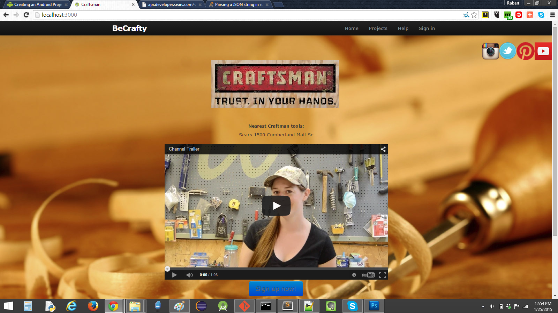Open the Skype browser extension
This screenshot has width=558, height=313.
point(541,15)
